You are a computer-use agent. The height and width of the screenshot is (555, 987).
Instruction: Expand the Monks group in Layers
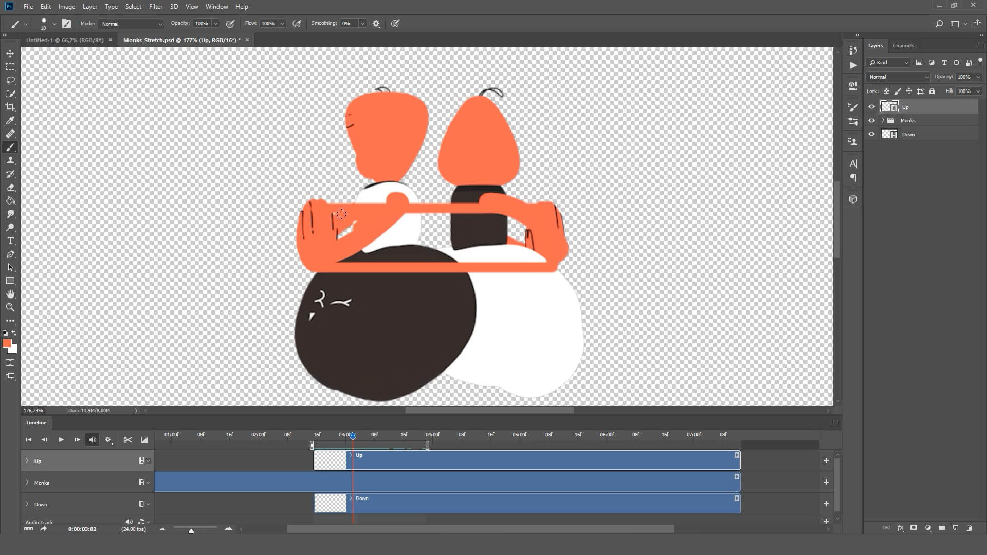coord(883,120)
